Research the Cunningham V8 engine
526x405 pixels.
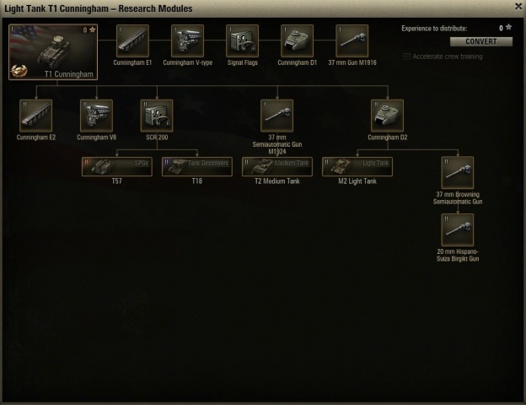click(96, 116)
